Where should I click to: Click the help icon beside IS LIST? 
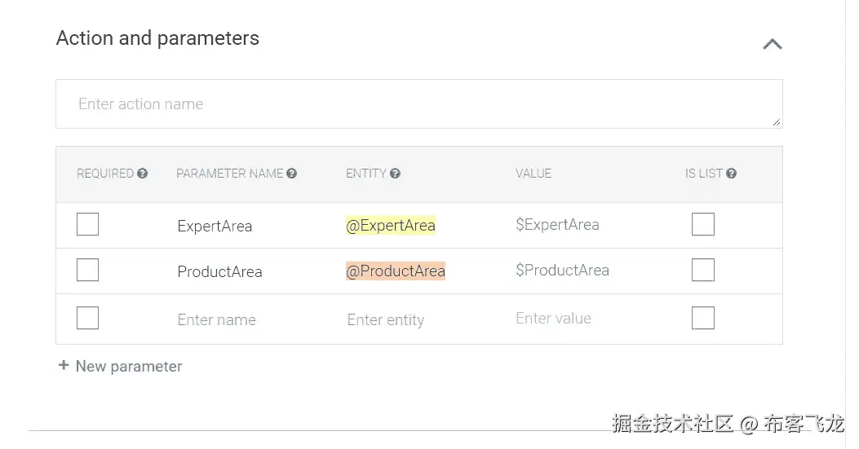pyautogui.click(x=732, y=174)
